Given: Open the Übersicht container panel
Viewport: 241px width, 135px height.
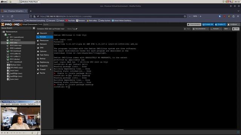Looking at the screenshot, I should (44, 33).
